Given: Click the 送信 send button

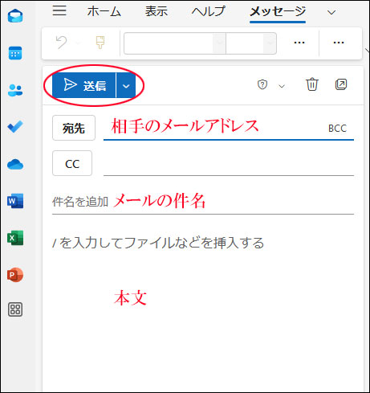Looking at the screenshot, I should [84, 85].
